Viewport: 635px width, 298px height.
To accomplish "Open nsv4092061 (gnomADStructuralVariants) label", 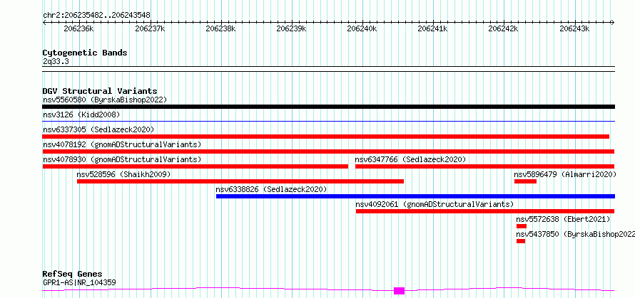I will coord(435,204).
